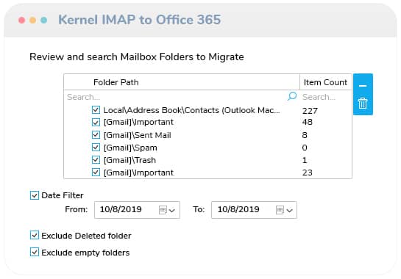Click the red close window dot
The width and height of the screenshot is (401, 279).
tap(22, 20)
